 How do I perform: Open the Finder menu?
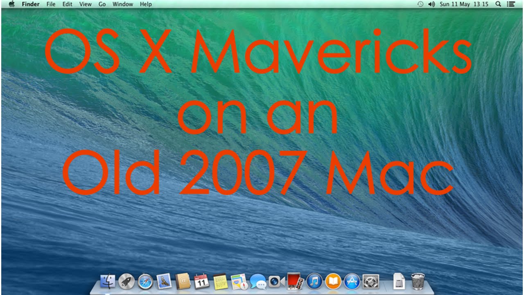[x=31, y=4]
